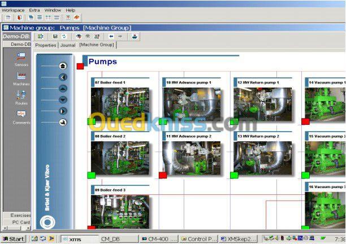346x244 pixels.
Task: Click the Demo-DB panel header
Action: pyautogui.click(x=17, y=36)
